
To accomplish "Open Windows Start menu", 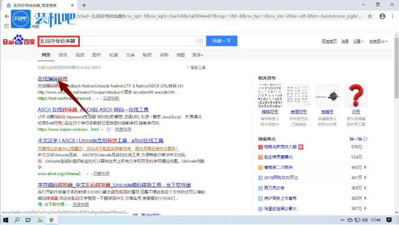I will [6, 220].
